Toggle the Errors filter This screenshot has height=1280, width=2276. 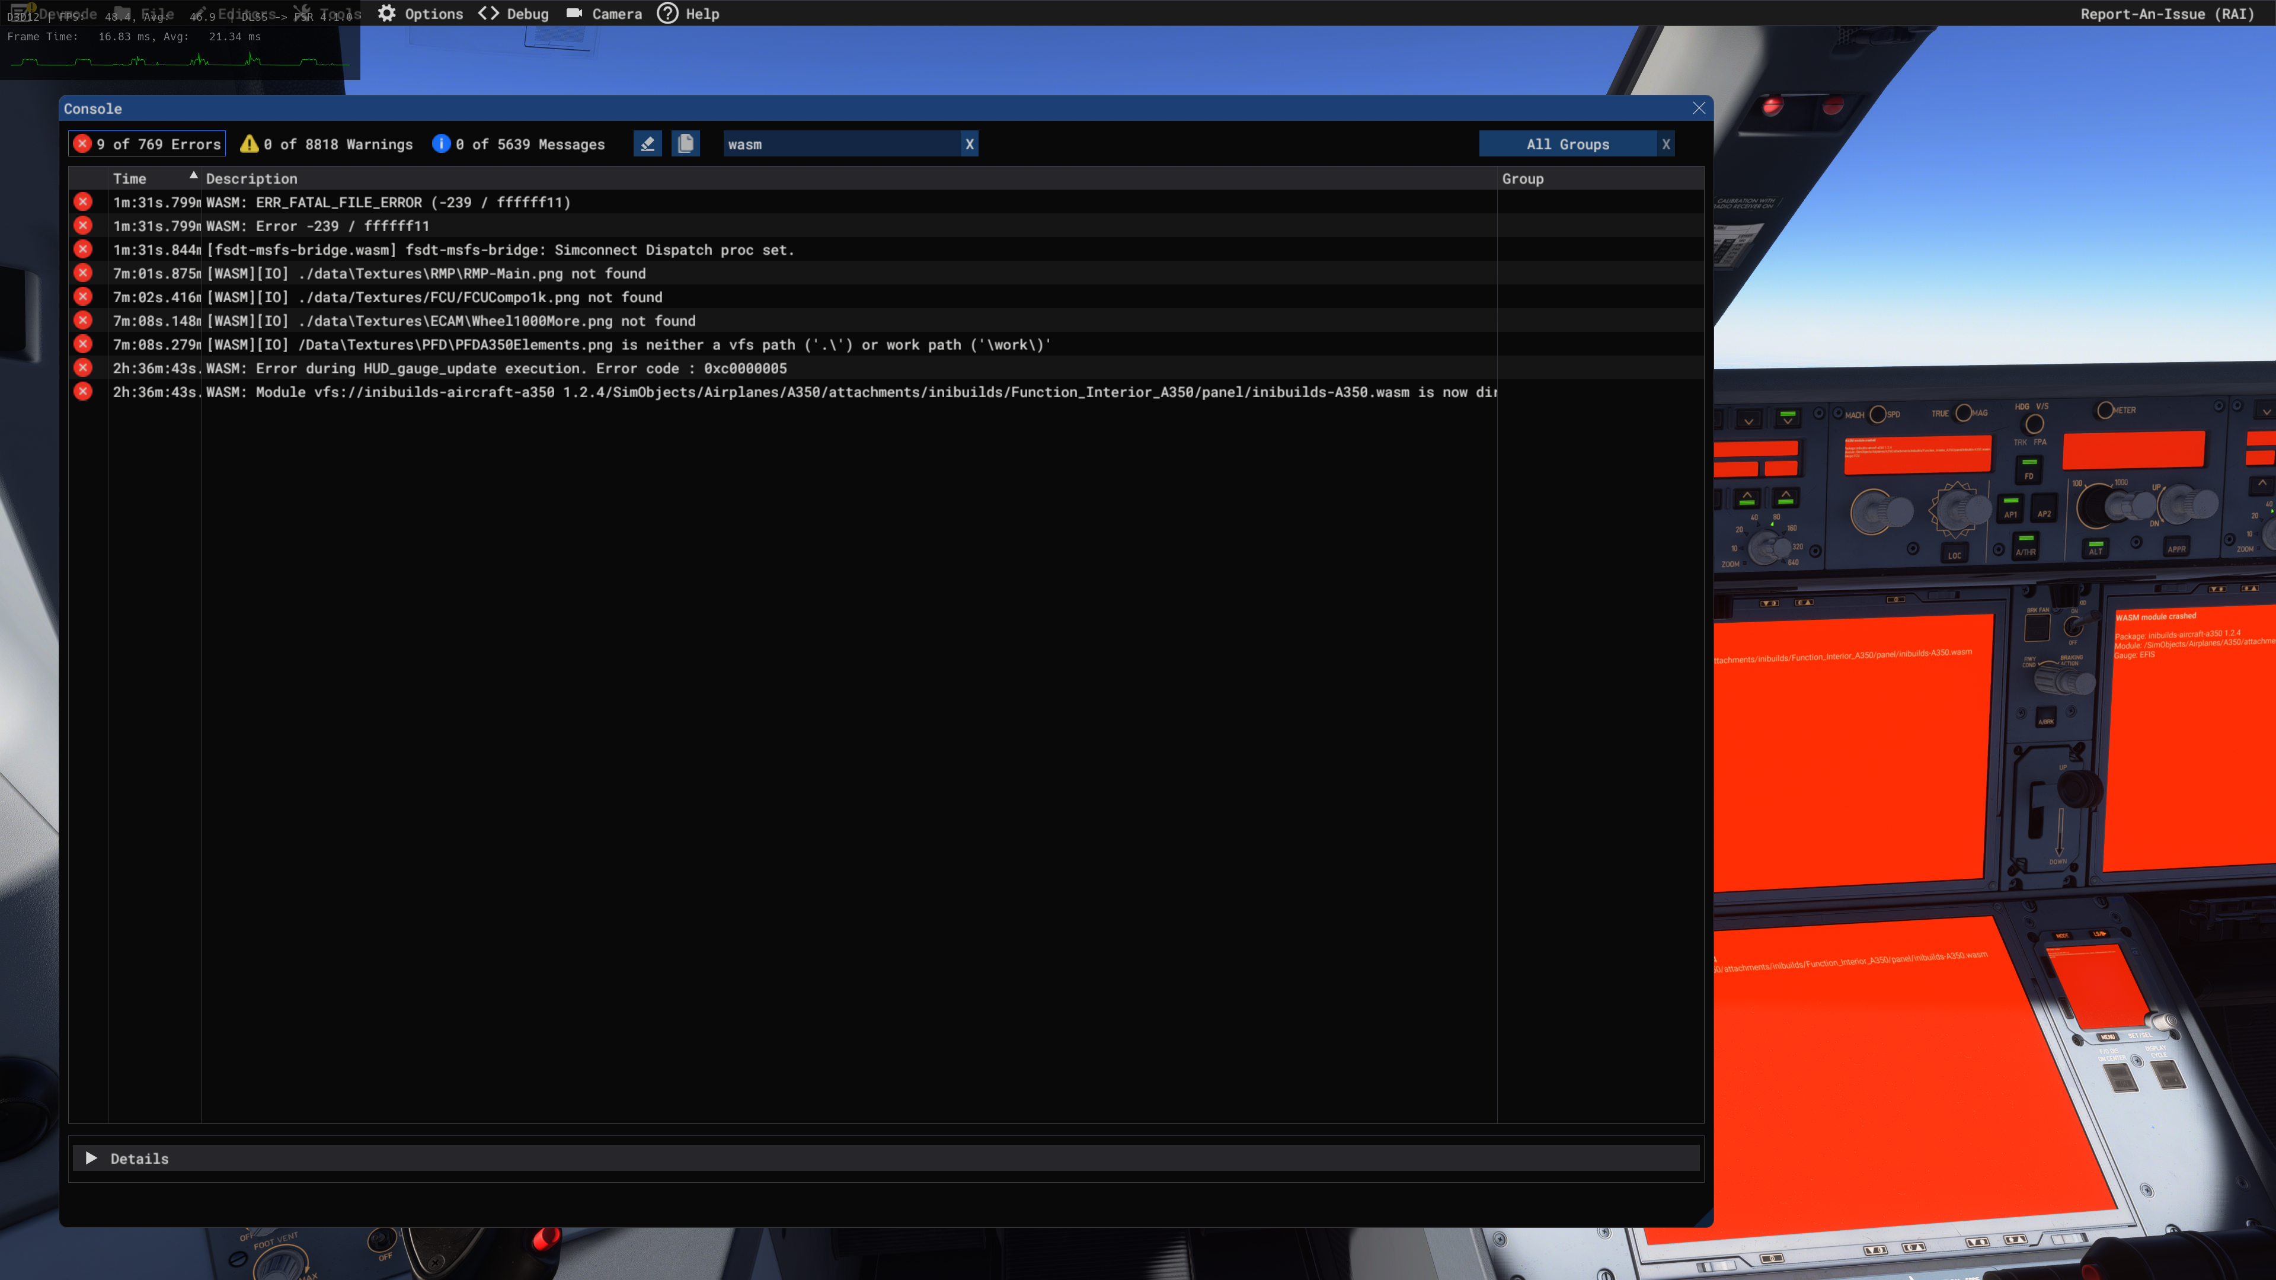[x=148, y=144]
